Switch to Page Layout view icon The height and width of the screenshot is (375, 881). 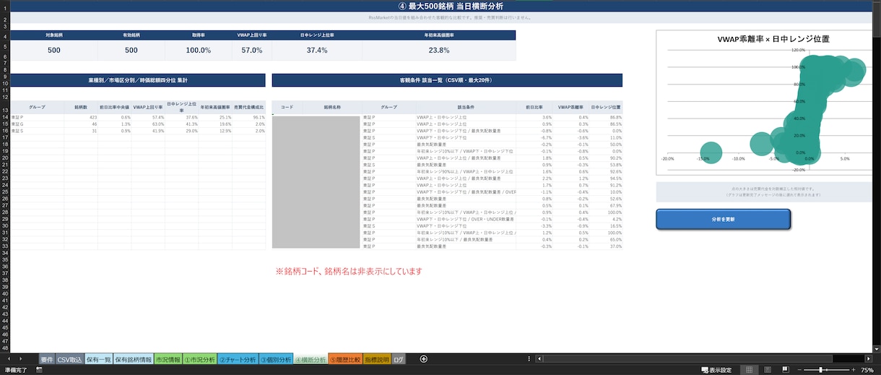tap(767, 370)
